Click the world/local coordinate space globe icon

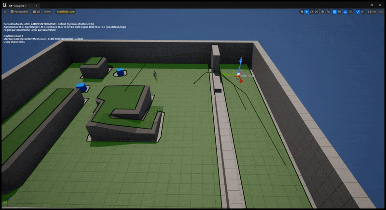pos(322,12)
